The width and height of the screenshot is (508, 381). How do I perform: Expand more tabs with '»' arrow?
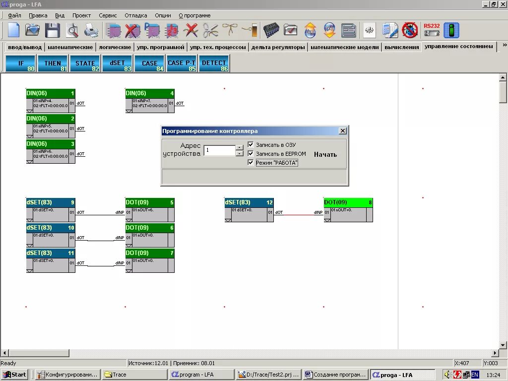point(505,45)
